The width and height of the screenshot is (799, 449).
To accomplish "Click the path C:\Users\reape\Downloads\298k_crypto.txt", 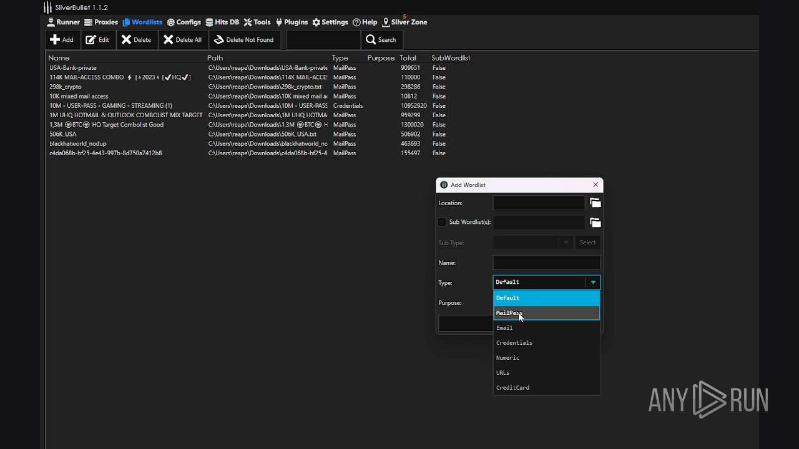I will click(265, 87).
